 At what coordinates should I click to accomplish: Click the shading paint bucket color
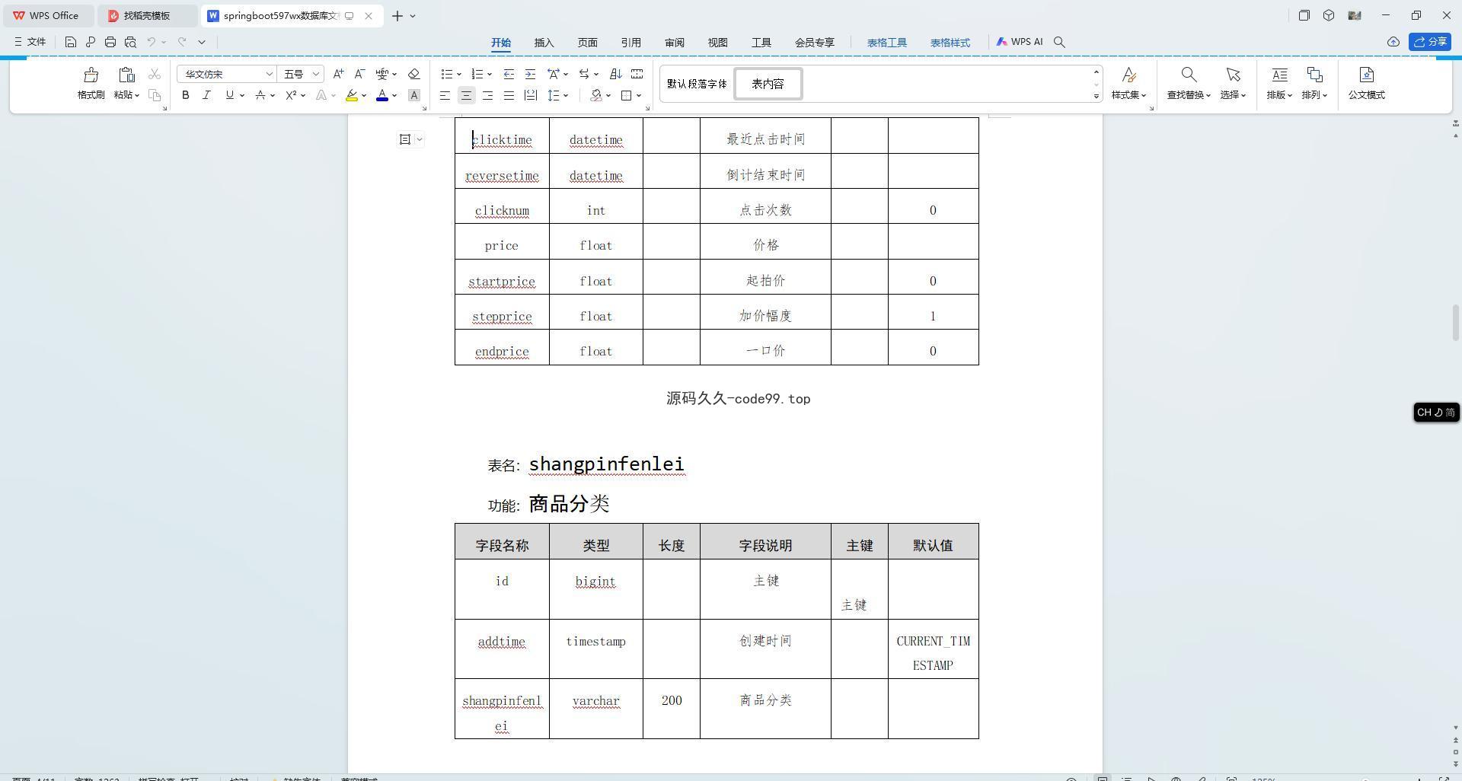[x=596, y=95]
